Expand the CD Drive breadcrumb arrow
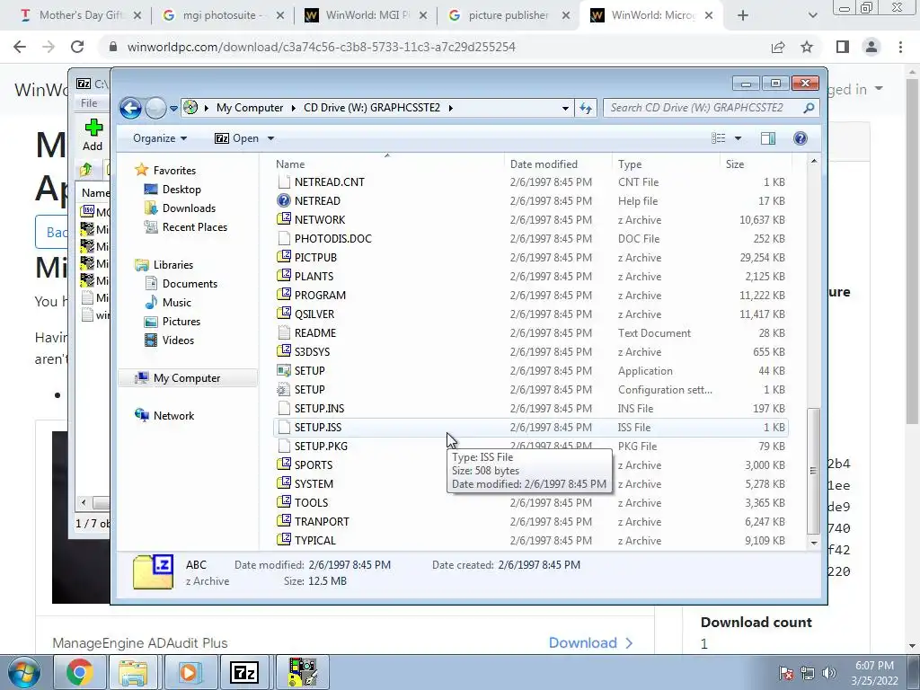 click(451, 108)
